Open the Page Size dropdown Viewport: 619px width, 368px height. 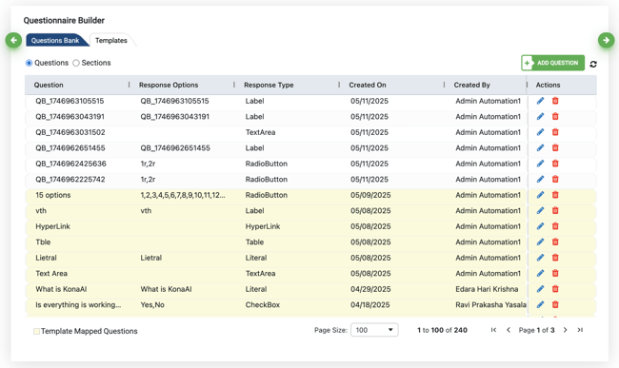pyautogui.click(x=374, y=330)
